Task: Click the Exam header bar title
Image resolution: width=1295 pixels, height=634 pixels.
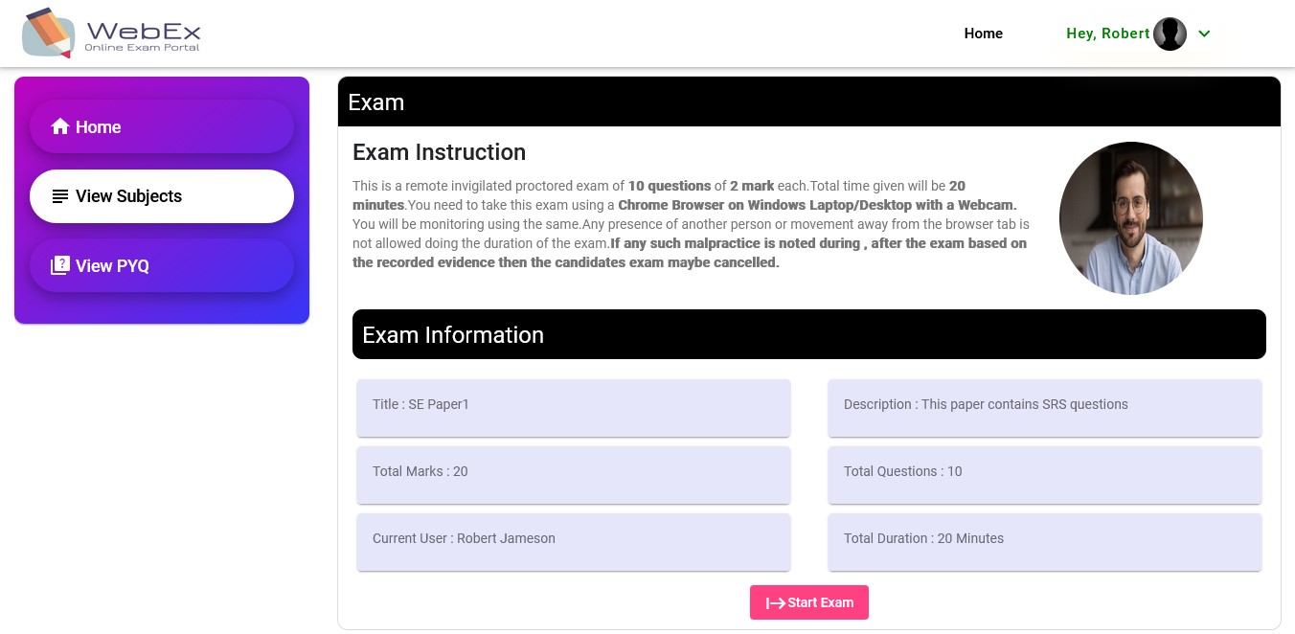Action: [x=376, y=102]
